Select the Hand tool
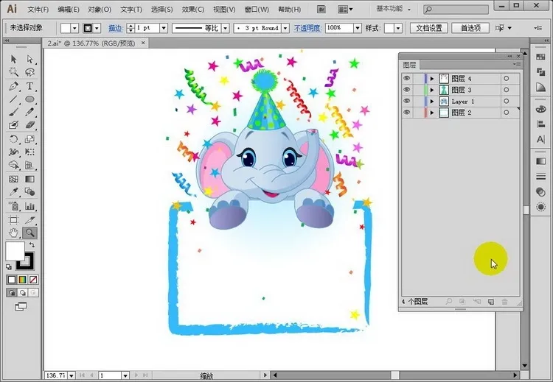 13,233
